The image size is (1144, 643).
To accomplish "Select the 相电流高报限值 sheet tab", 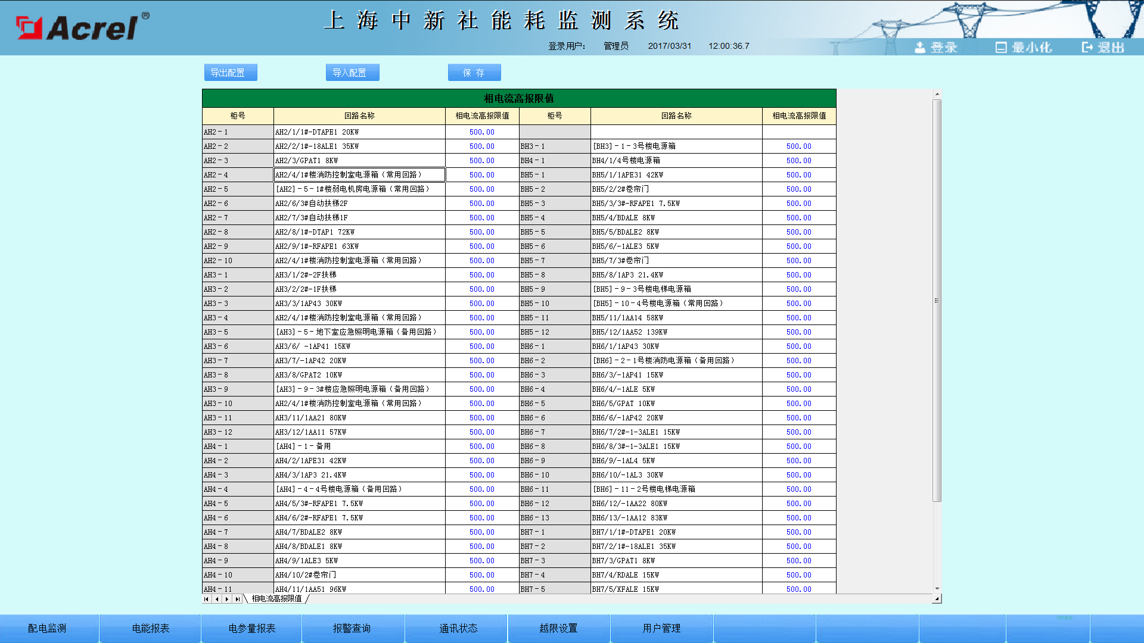I will [276, 599].
